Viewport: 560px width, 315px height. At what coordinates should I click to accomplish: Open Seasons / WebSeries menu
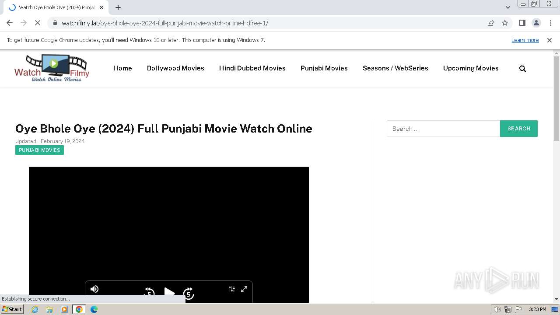coord(395,68)
